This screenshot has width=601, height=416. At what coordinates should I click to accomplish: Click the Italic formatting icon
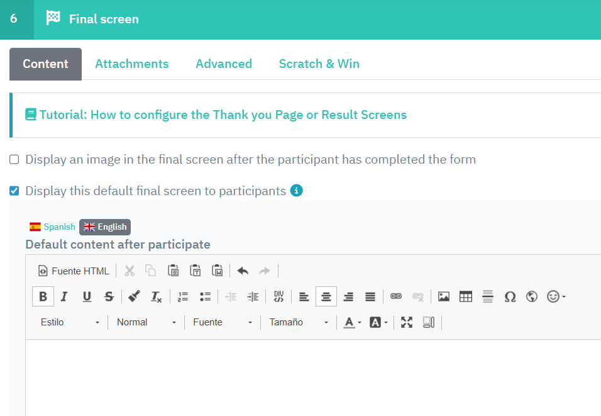click(64, 296)
